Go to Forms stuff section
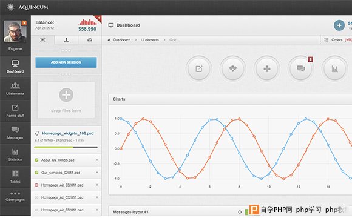 click(x=15, y=111)
